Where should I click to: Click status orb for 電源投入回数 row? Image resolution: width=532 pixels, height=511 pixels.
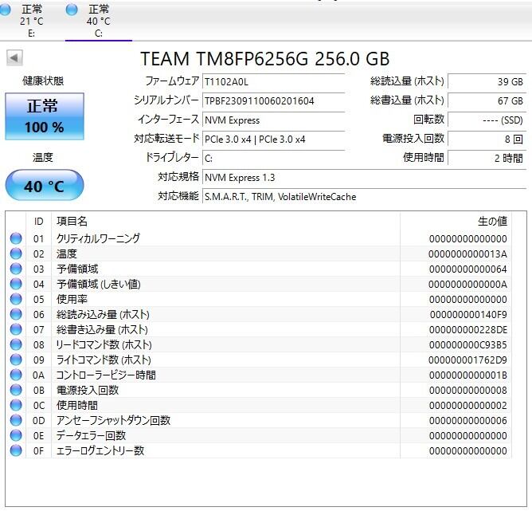16,390
